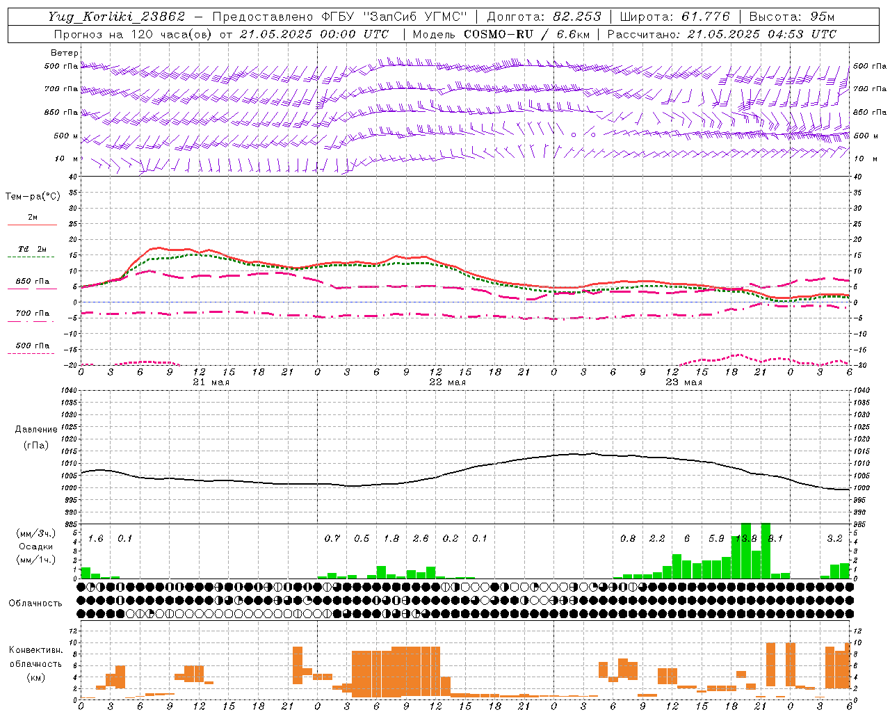The width and height of the screenshot is (890, 712).
Task: Click the 21 мая date label
Action: coord(211,382)
